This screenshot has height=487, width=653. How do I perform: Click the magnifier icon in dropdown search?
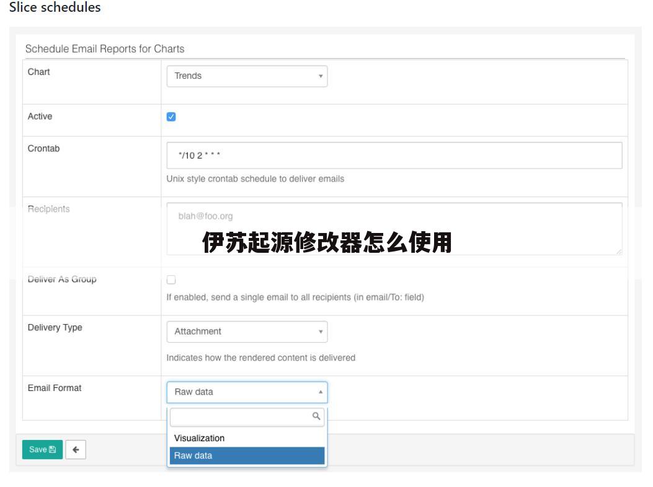[x=316, y=416]
